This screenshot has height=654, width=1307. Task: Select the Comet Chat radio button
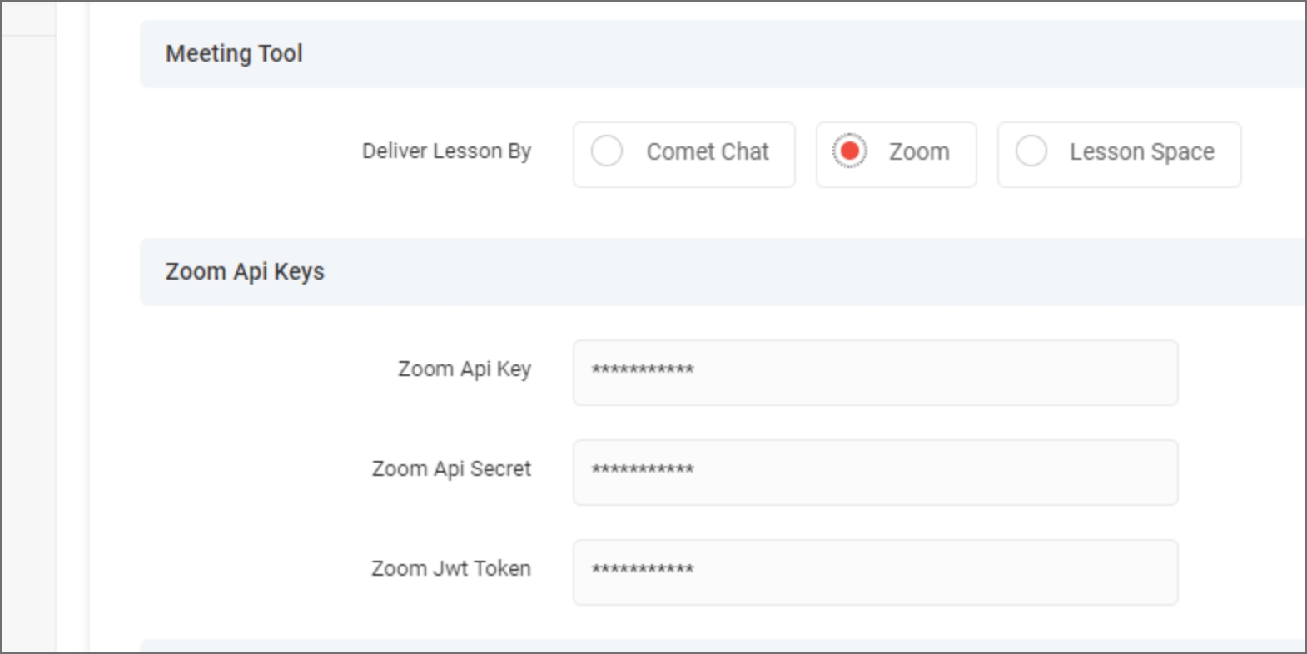point(607,151)
